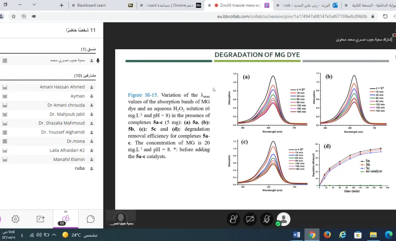396x241 pixels.
Task: Open My Settings gear icon
Action: 15,219
